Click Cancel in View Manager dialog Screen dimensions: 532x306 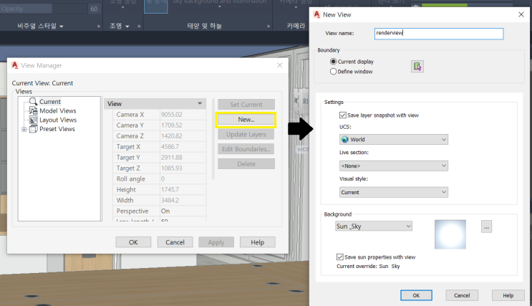(x=175, y=242)
